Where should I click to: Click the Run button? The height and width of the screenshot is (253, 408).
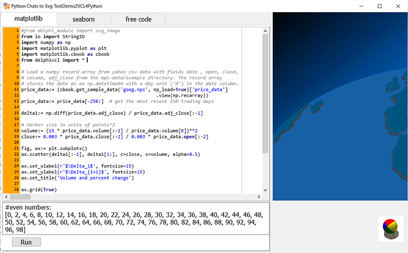pyautogui.click(x=26, y=242)
